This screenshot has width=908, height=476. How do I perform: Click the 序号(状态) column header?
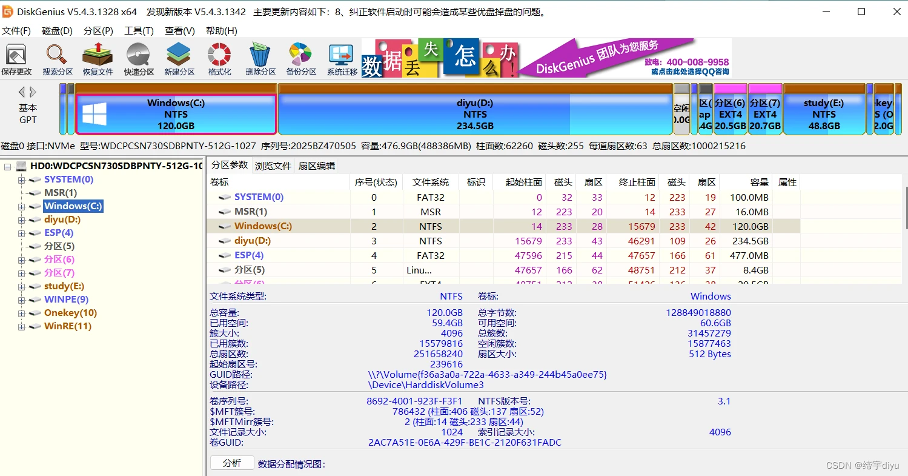point(376,182)
